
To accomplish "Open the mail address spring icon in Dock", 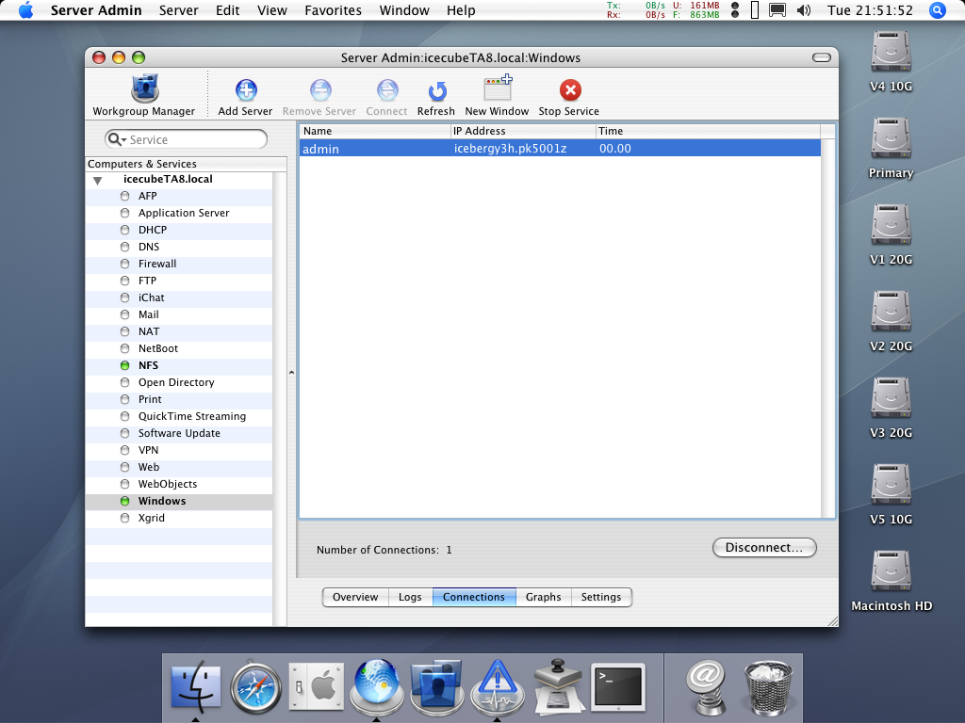I will tap(707, 687).
